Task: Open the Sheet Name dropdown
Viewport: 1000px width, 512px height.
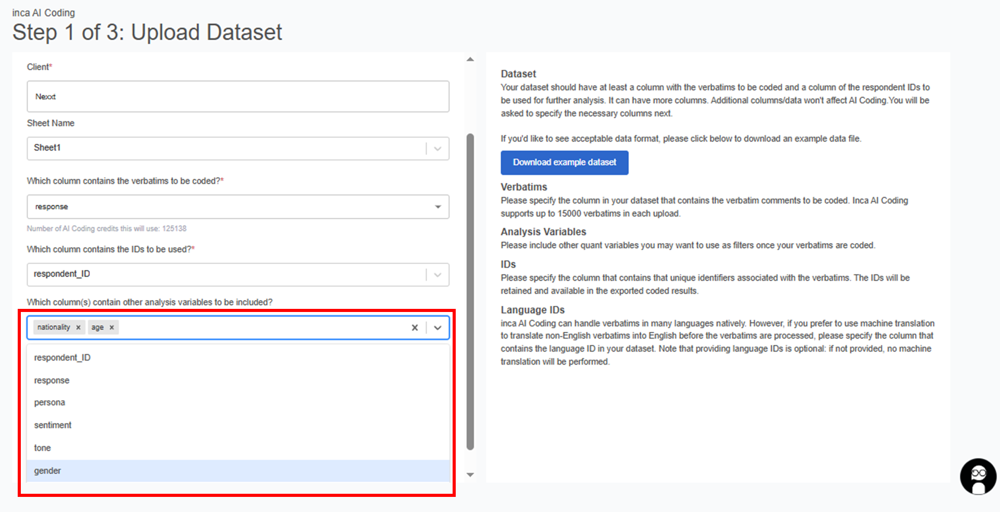Action: pyautogui.click(x=438, y=148)
